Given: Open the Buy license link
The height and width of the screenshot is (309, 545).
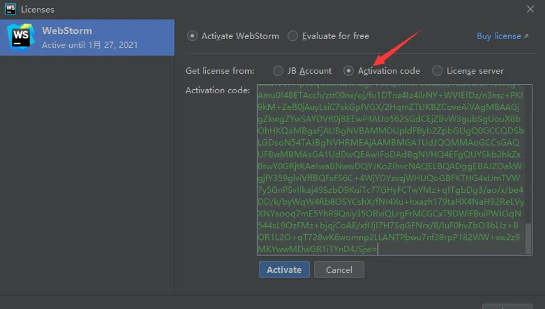Looking at the screenshot, I should point(498,36).
